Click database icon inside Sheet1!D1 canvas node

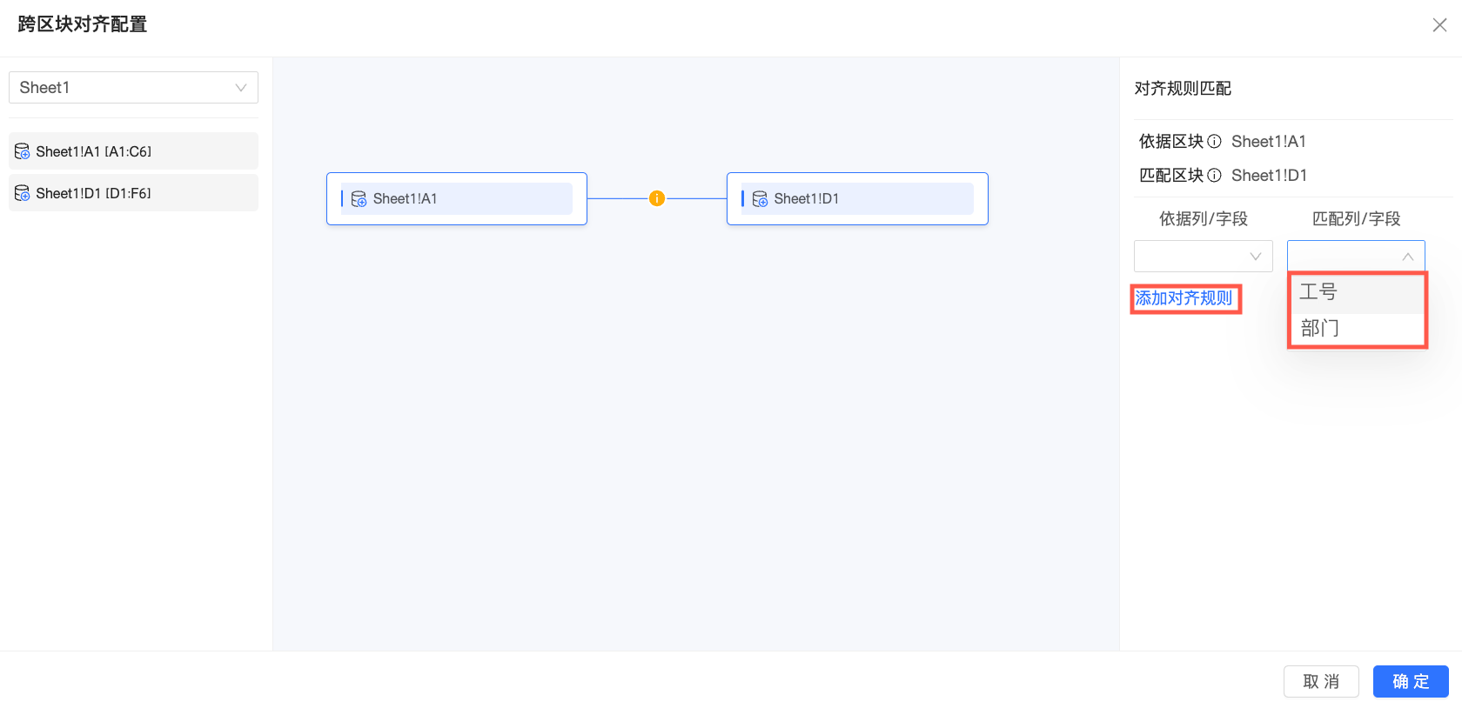[x=760, y=199]
